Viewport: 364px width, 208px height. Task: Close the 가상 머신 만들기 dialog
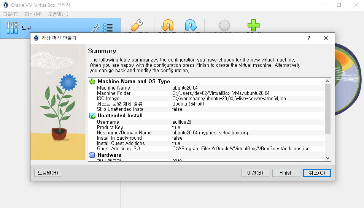click(x=326, y=38)
